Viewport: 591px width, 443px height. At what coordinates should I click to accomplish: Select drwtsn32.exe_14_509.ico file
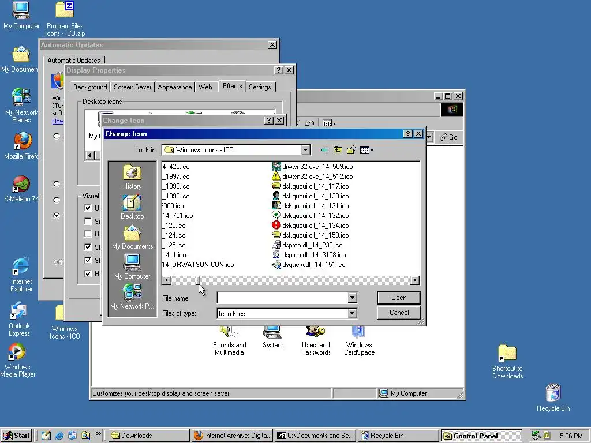point(312,167)
